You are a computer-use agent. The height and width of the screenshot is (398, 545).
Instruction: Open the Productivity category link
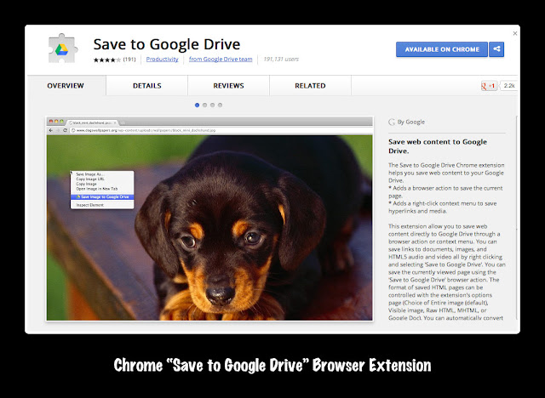[162, 60]
